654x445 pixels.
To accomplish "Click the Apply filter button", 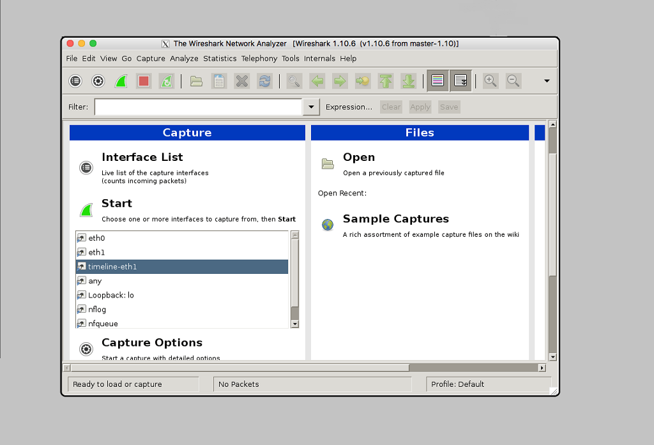I will tap(420, 107).
